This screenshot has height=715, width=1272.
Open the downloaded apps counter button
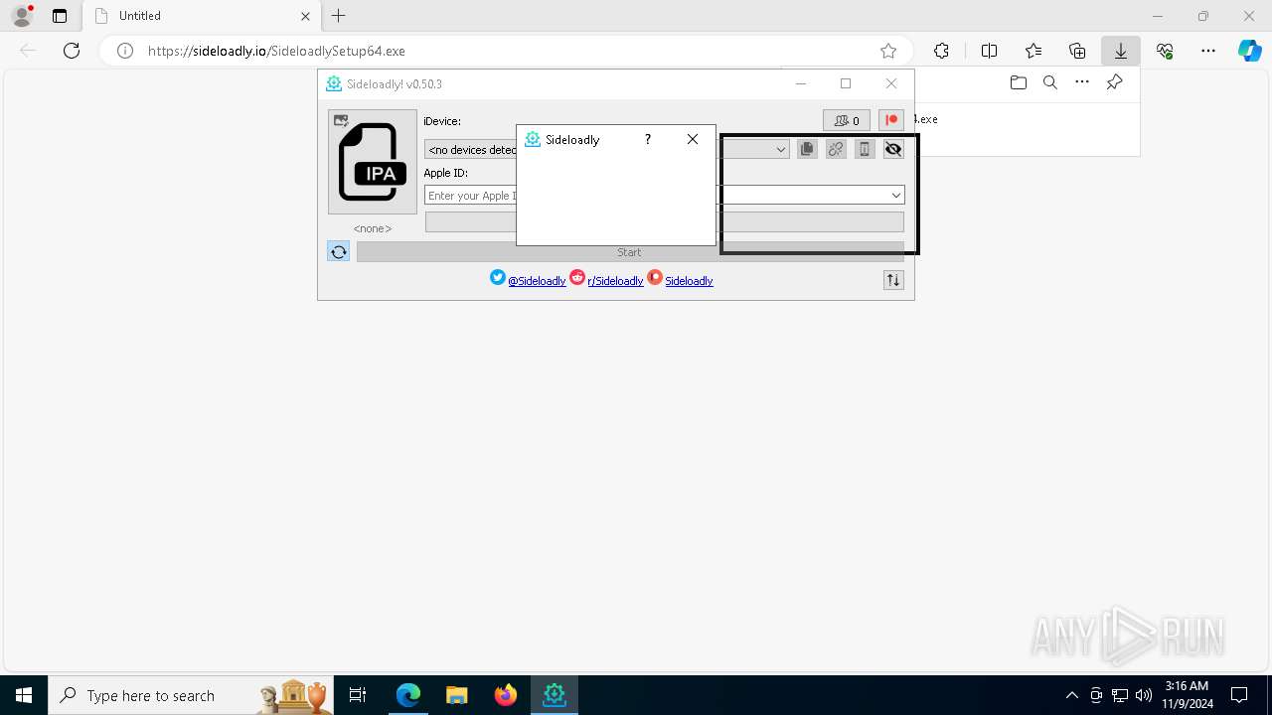(847, 120)
